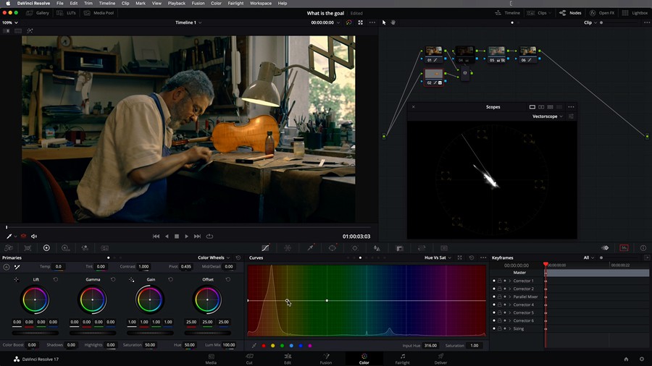Viewport: 652px width, 366px height.
Task: Toggle loop playback
Action: click(x=209, y=236)
